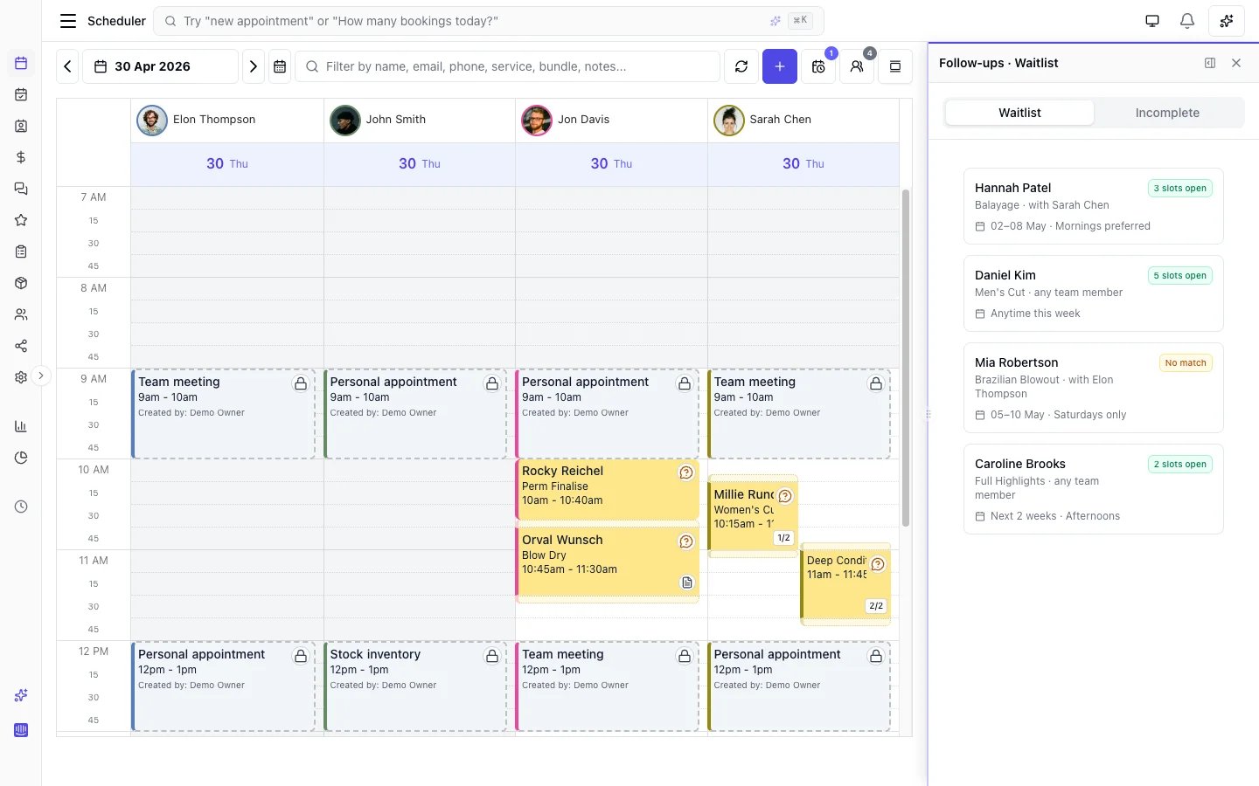Click Daniel Kim's 5 slots open badge

[1179, 275]
